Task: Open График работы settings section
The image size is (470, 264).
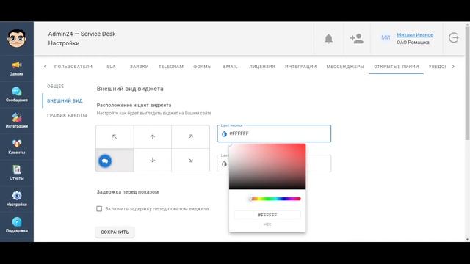Action: coord(67,116)
